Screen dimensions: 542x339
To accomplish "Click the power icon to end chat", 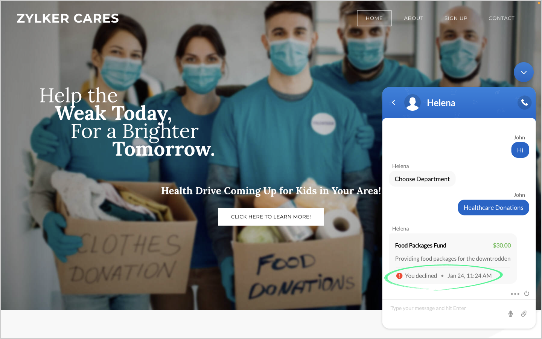I will point(527,293).
